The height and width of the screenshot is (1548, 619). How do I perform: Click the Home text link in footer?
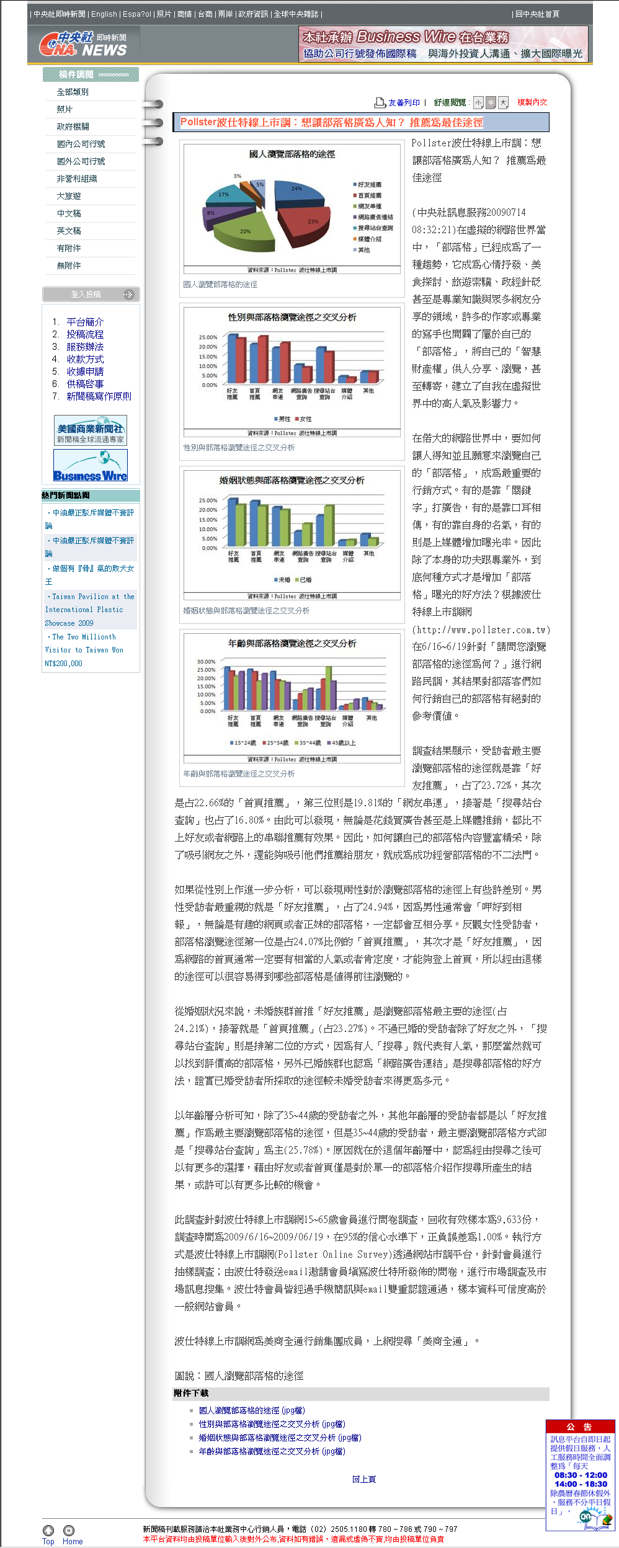(x=73, y=1541)
